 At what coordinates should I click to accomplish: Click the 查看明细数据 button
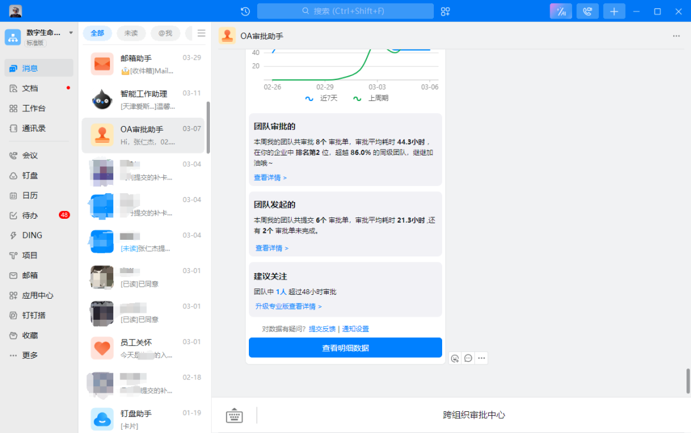click(x=345, y=348)
